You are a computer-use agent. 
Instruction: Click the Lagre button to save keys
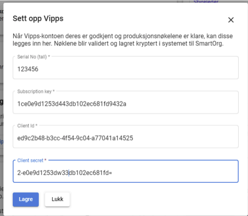click(x=26, y=199)
